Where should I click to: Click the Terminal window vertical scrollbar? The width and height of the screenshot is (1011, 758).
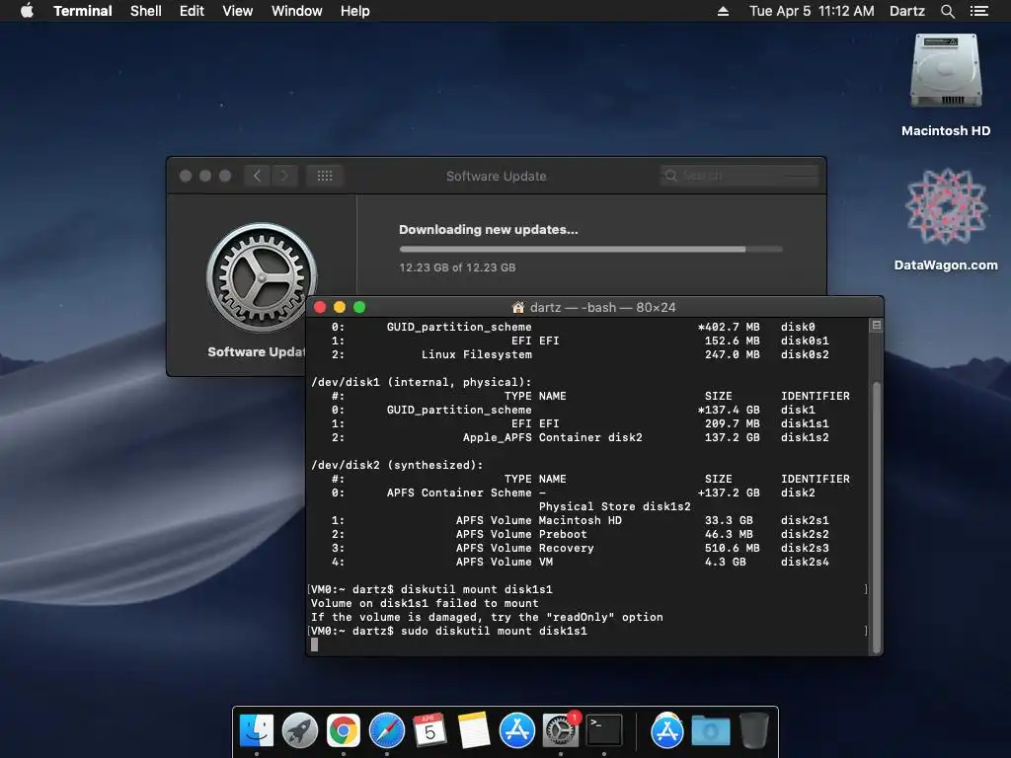point(877,517)
